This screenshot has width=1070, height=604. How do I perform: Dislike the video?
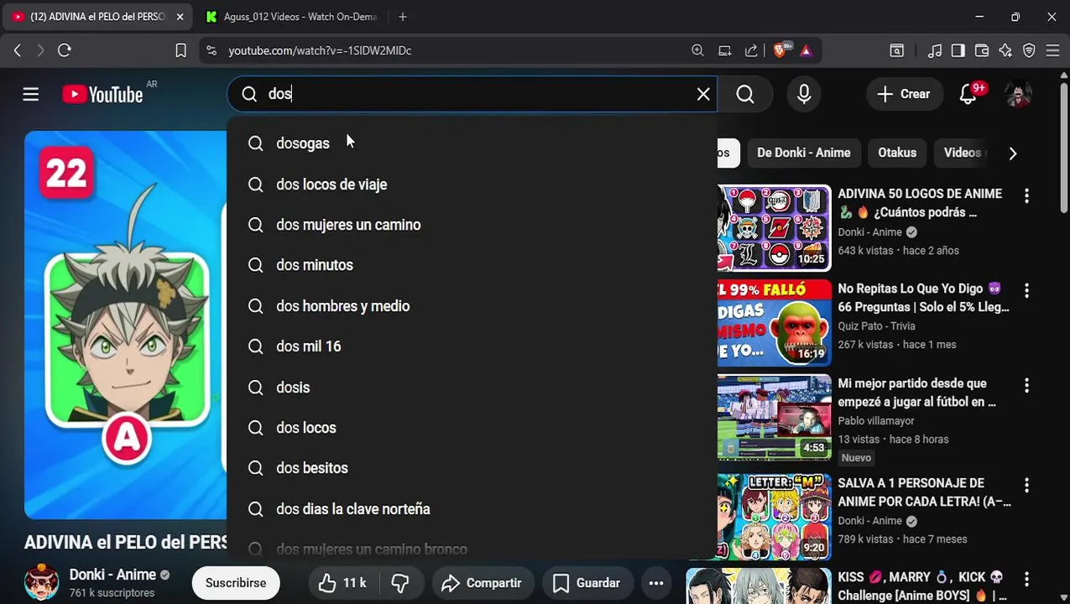[x=400, y=583]
